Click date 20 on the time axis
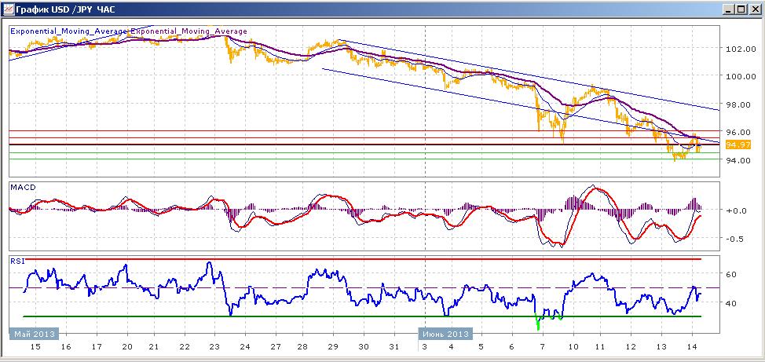 [x=127, y=347]
